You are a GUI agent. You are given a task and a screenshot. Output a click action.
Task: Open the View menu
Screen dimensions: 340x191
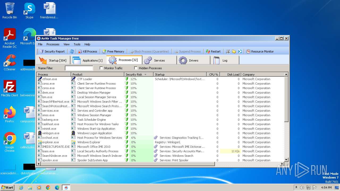(66, 44)
